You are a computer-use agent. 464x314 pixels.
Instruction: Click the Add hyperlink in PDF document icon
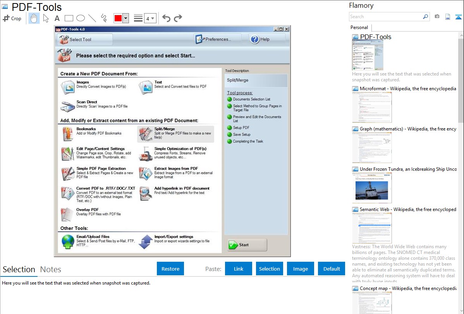coord(146,194)
